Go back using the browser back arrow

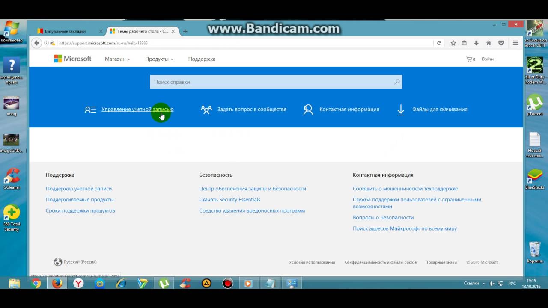click(37, 43)
